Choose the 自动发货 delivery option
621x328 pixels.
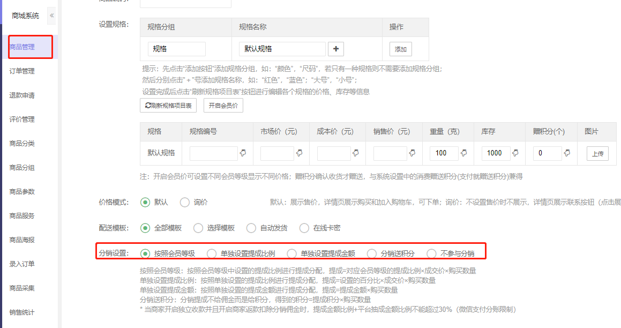point(251,228)
